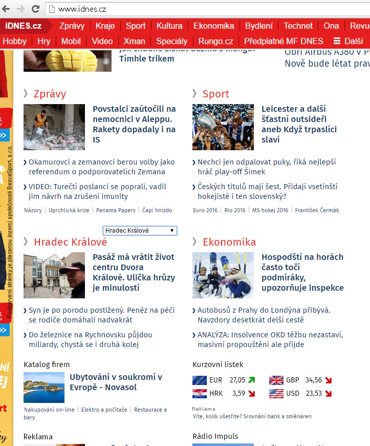Click the Názory tag link
The width and height of the screenshot is (370, 446).
[33, 210]
